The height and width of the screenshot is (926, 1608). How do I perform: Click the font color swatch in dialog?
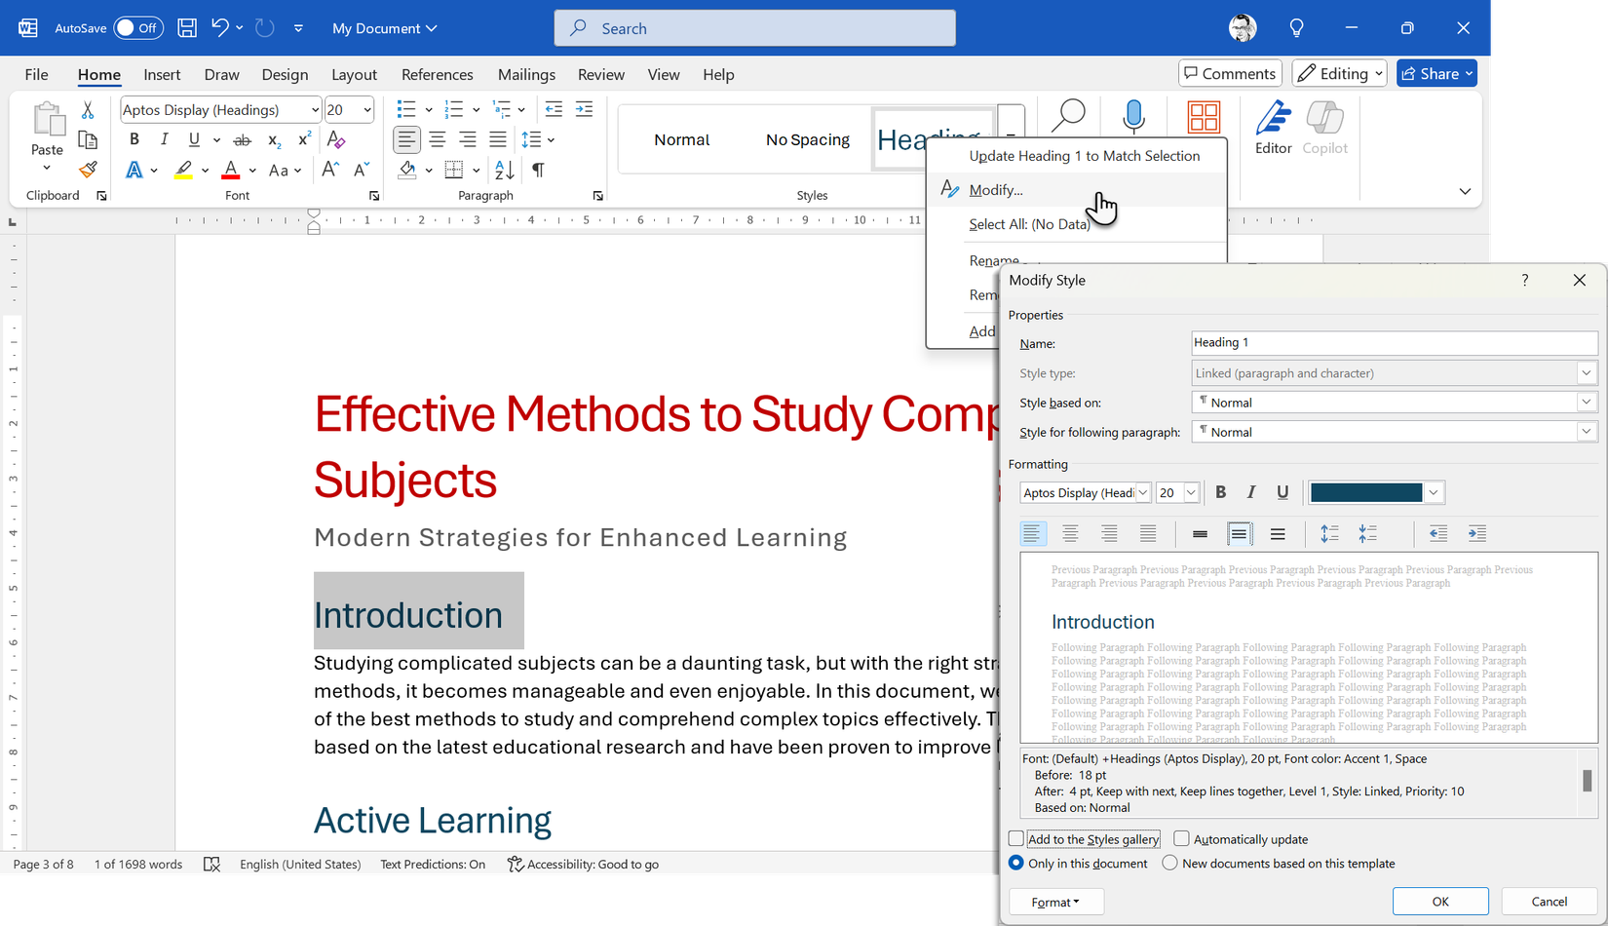[x=1365, y=493]
